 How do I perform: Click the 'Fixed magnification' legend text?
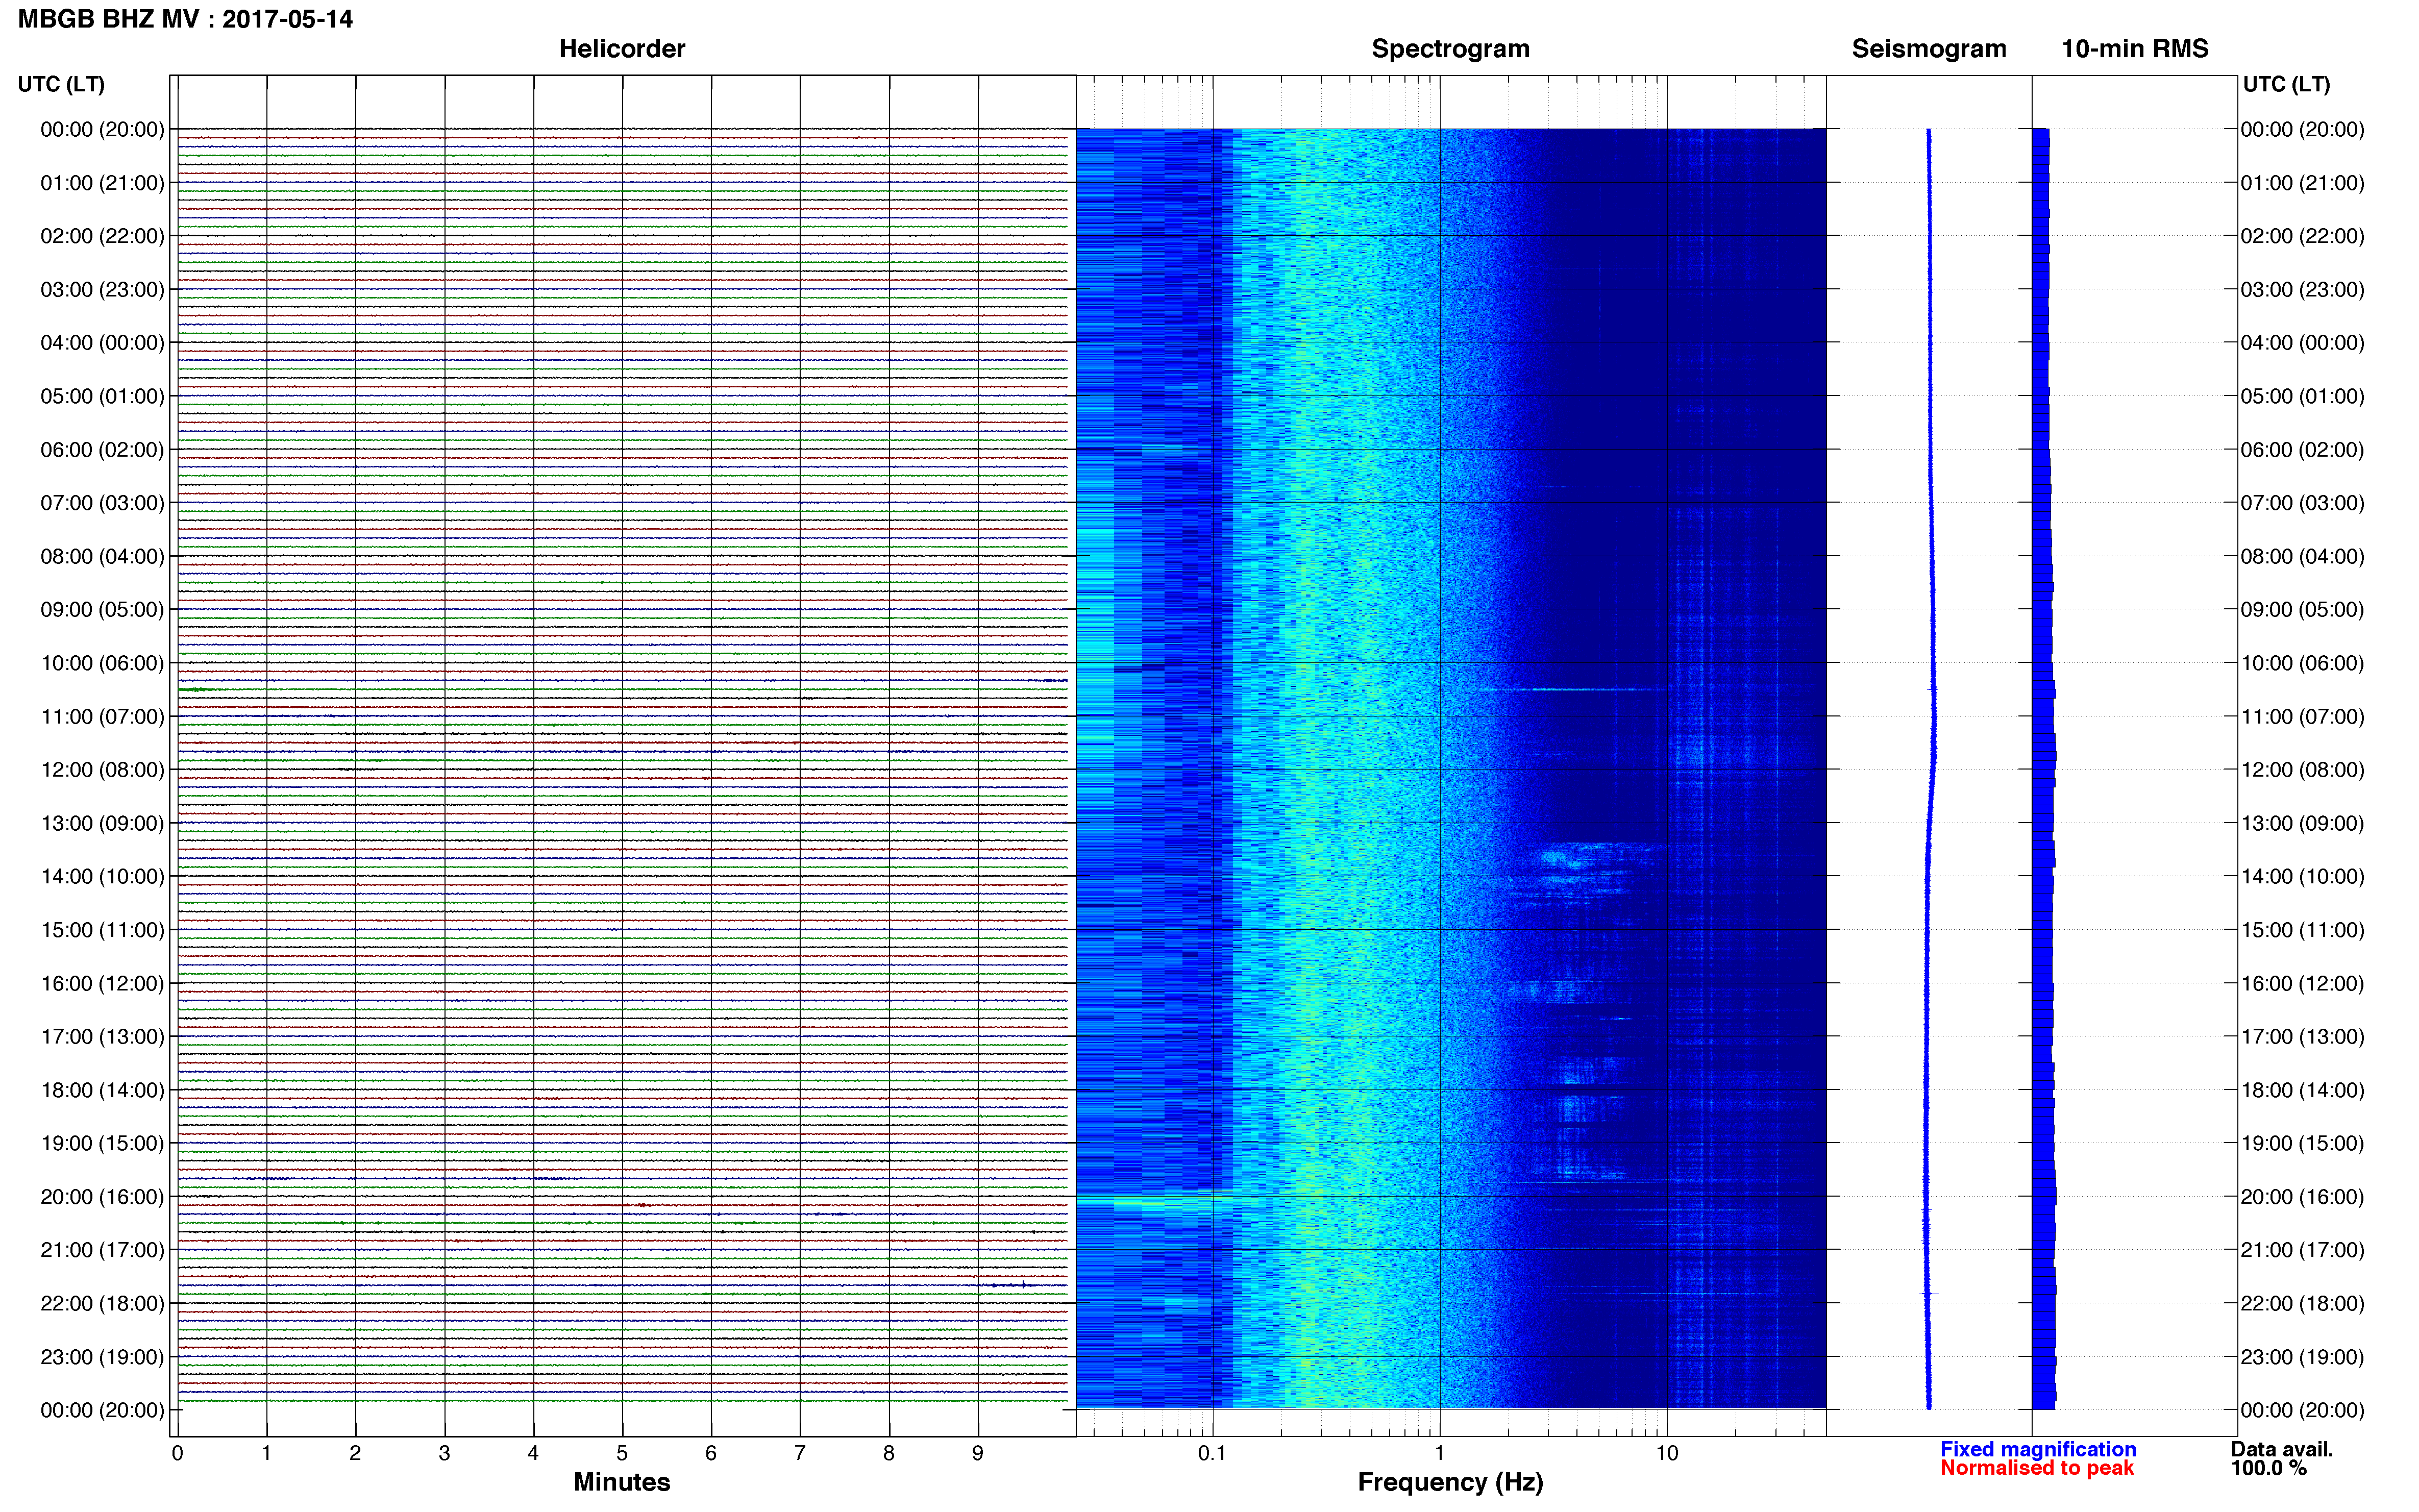tap(2038, 1449)
